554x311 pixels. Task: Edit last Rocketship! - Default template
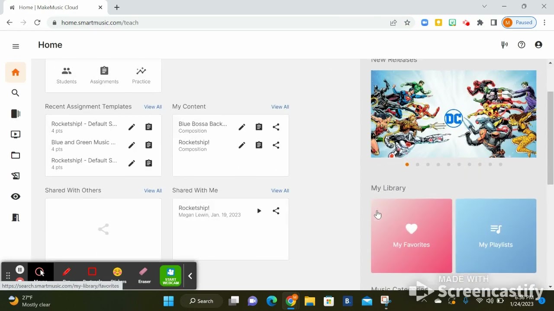tap(132, 163)
